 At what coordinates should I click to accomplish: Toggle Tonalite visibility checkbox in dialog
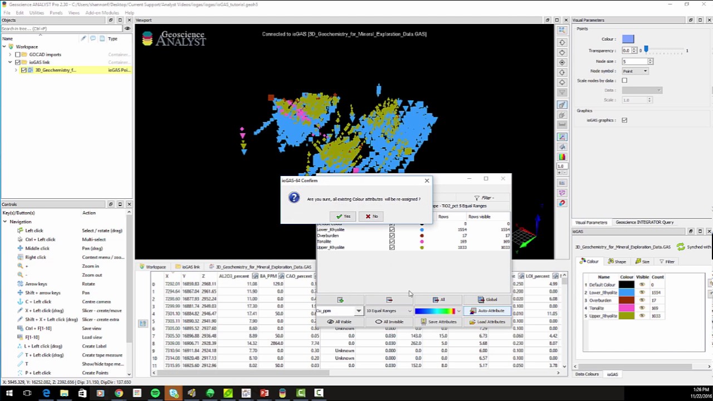pos(392,241)
